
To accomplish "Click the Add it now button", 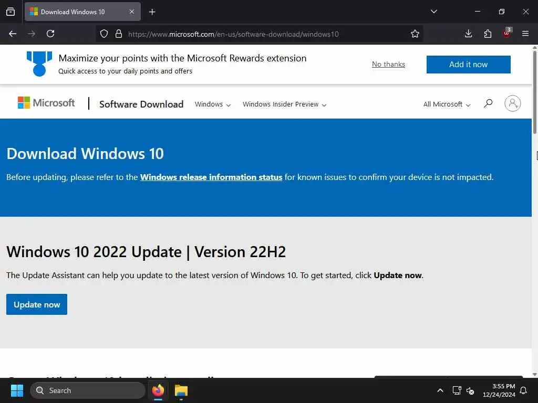I will click(468, 65).
